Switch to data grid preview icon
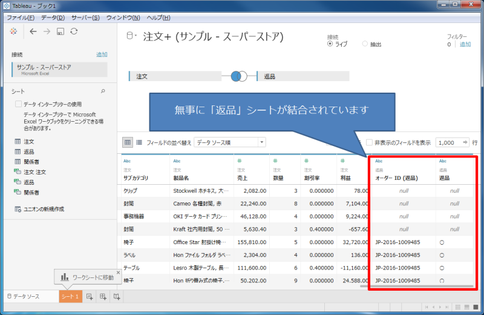 pyautogui.click(x=128, y=142)
